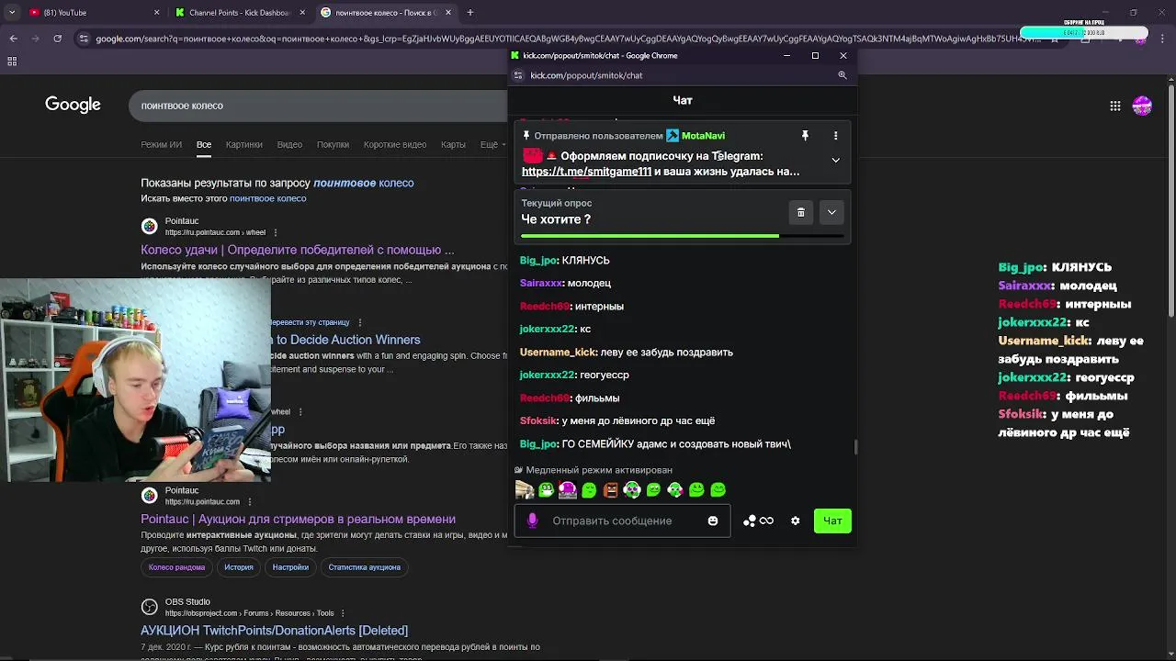The height and width of the screenshot is (661, 1176).
Task: Insert the brown angry face emote
Action: (611, 490)
